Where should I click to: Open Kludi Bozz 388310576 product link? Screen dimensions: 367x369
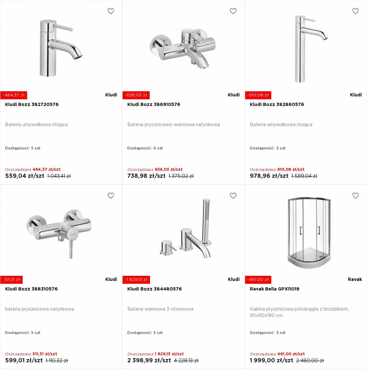31,289
